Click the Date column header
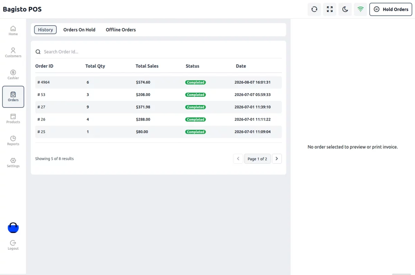The width and height of the screenshot is (415, 275). coord(241,66)
